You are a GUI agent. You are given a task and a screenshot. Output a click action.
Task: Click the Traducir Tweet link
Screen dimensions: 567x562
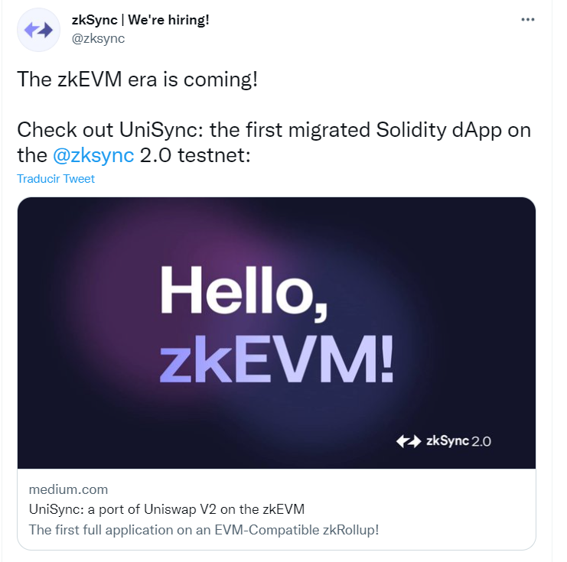pyautogui.click(x=56, y=179)
